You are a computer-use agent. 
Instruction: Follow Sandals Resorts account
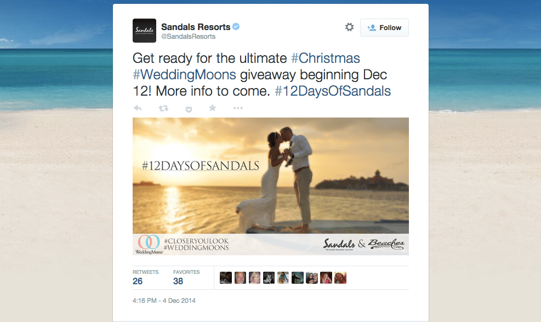384,27
